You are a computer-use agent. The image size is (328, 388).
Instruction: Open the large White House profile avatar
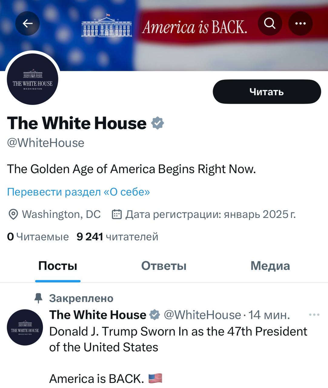(32, 79)
